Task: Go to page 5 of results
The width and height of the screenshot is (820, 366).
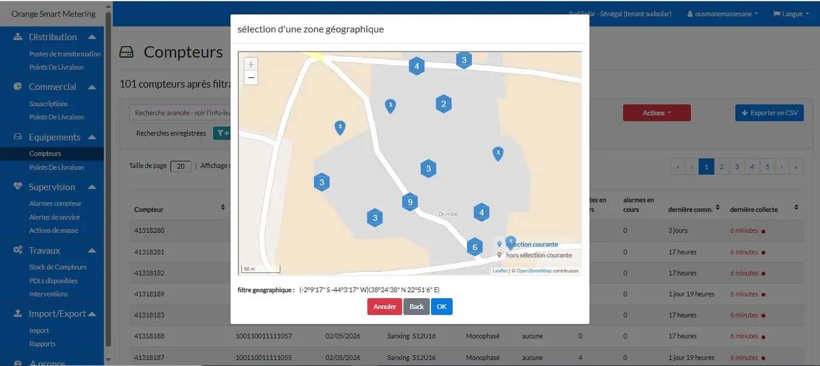Action: coord(767,167)
